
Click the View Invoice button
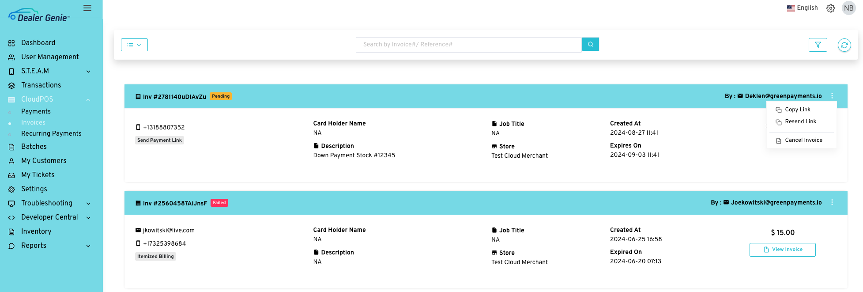coord(783,250)
